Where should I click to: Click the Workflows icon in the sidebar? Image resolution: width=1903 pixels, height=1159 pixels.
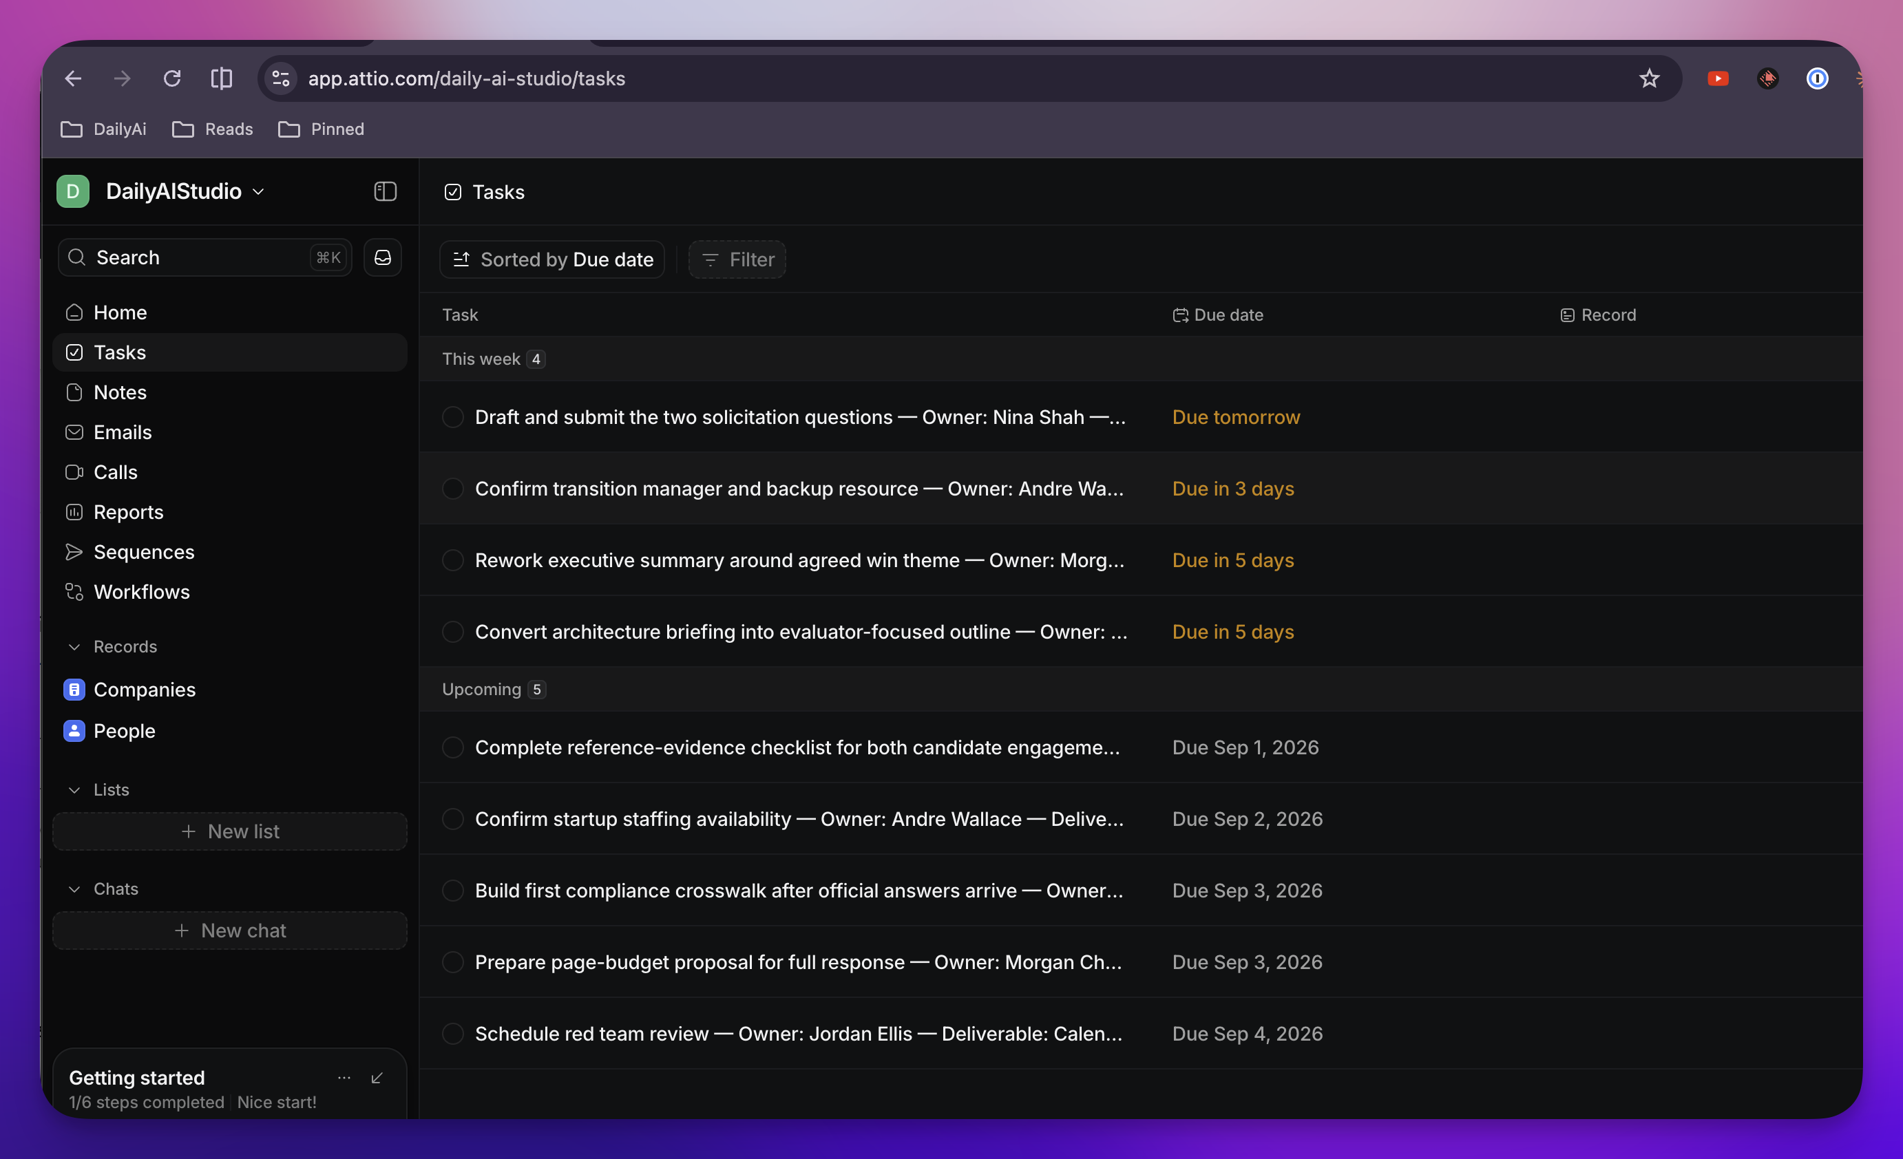click(74, 593)
